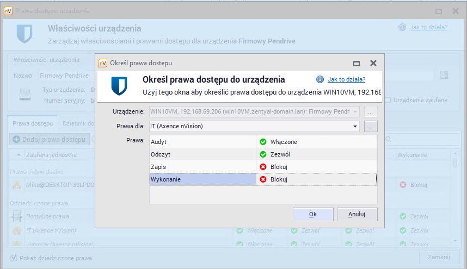Viewport: 467px width, 269px height.
Task: Toggle the Urządzenie zaufane checkbox
Action: pos(388,100)
